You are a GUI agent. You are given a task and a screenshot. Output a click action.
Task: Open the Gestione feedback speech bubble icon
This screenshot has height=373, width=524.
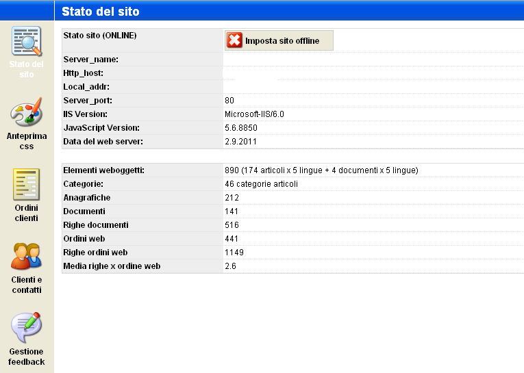(27, 328)
